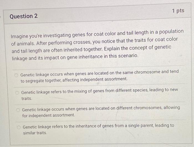Pick the radio button for different chromosomes answer
The height and width of the screenshot is (147, 194).
pyautogui.click(x=18, y=110)
